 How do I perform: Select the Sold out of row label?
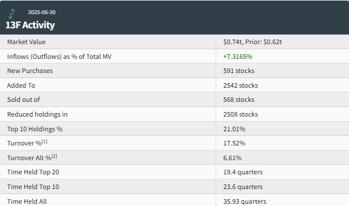coord(23,100)
